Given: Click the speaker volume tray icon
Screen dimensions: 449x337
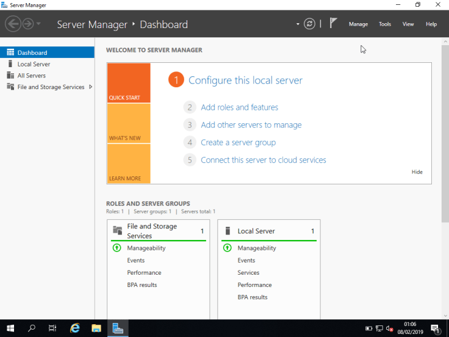Looking at the screenshot, I should coord(390,328).
